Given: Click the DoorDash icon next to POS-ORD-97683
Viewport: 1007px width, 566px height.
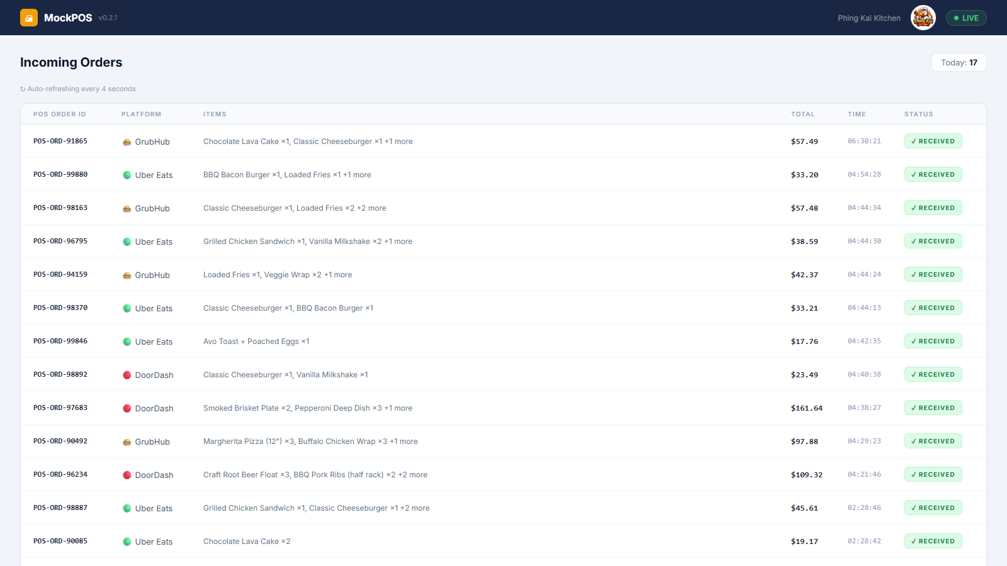Looking at the screenshot, I should 127,408.
